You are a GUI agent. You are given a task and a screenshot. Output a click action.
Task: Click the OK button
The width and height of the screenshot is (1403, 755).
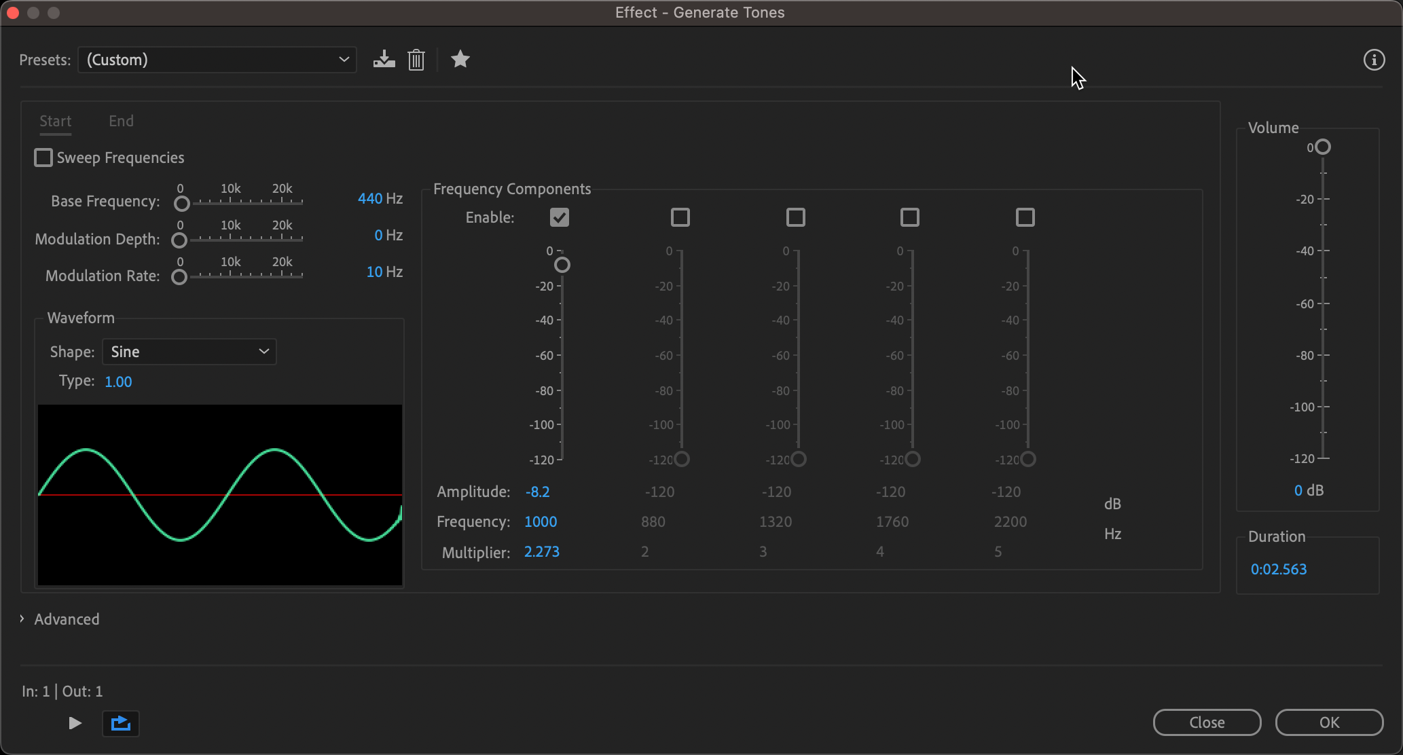tap(1329, 722)
